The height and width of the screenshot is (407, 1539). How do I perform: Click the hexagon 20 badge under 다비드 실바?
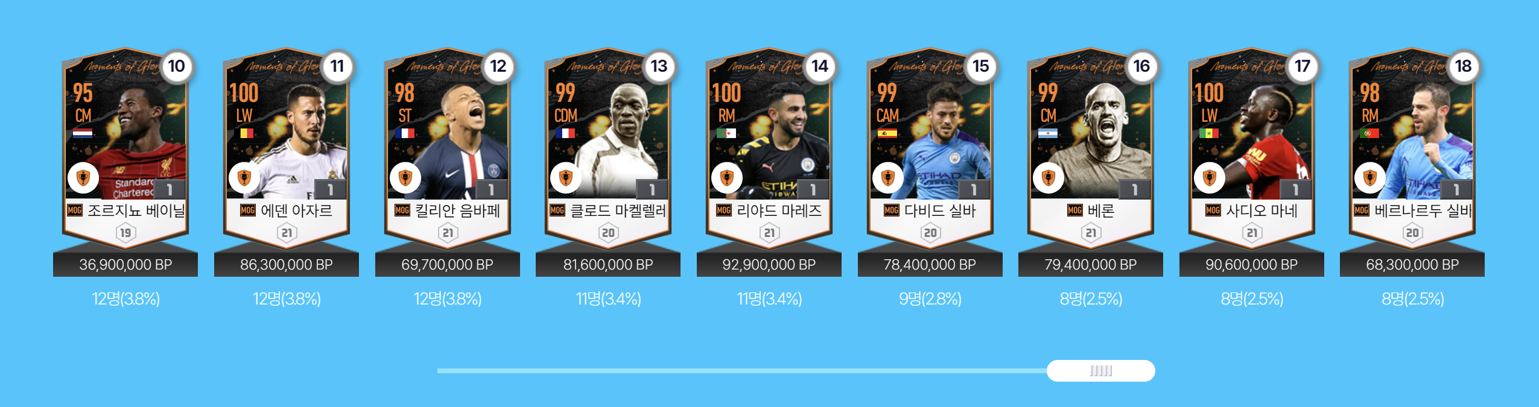click(x=930, y=233)
